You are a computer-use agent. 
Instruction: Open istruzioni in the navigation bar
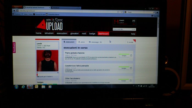click(49, 33)
